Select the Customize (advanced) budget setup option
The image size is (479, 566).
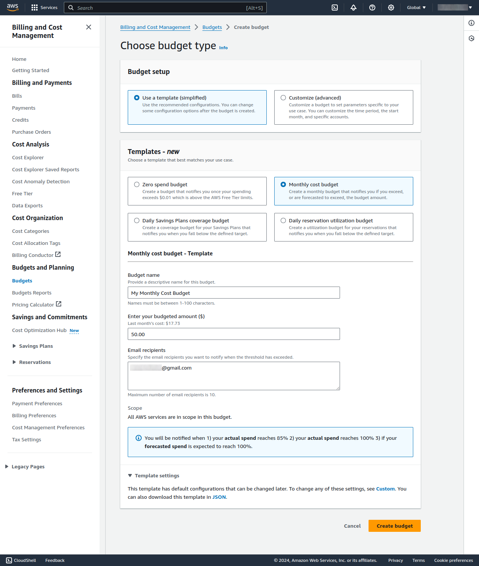[283, 98]
